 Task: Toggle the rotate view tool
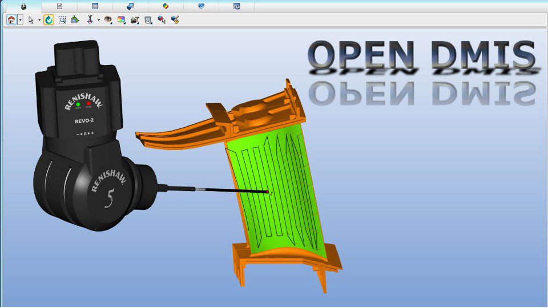click(x=49, y=20)
